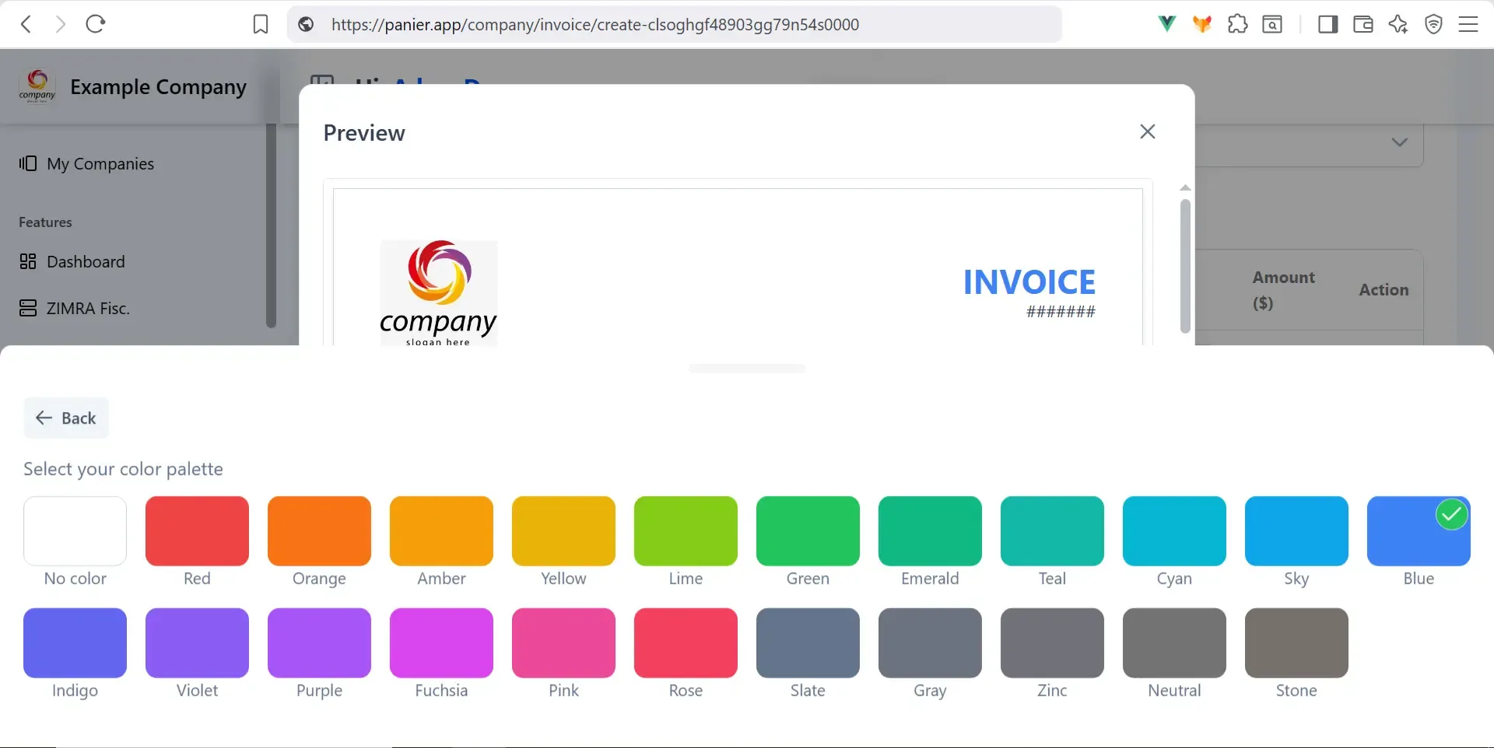
Task: Open the Vue devtools extension
Action: (x=1166, y=24)
